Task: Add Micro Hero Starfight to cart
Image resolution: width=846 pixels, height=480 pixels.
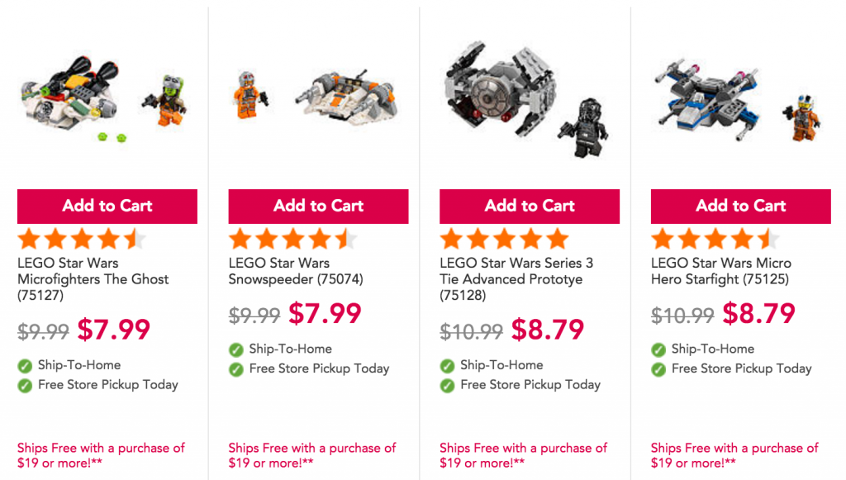Action: [741, 206]
